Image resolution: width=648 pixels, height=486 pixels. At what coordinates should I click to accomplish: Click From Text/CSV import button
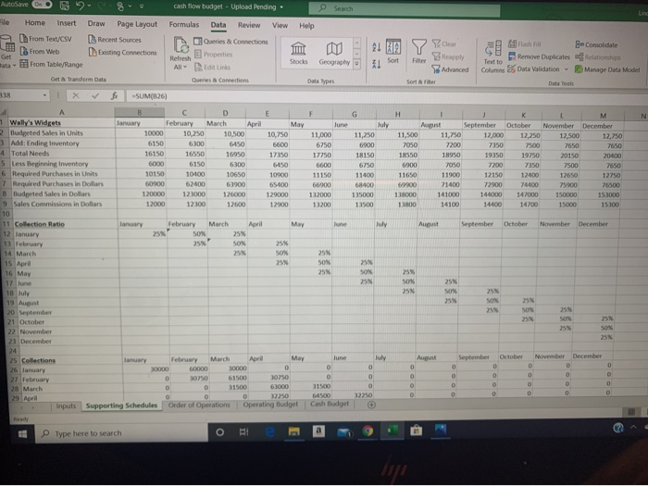point(46,39)
